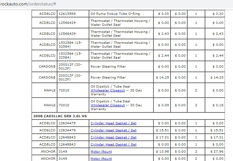Click 'ACDELCO' in Oil Pump Pickup row

(x=47, y=14)
